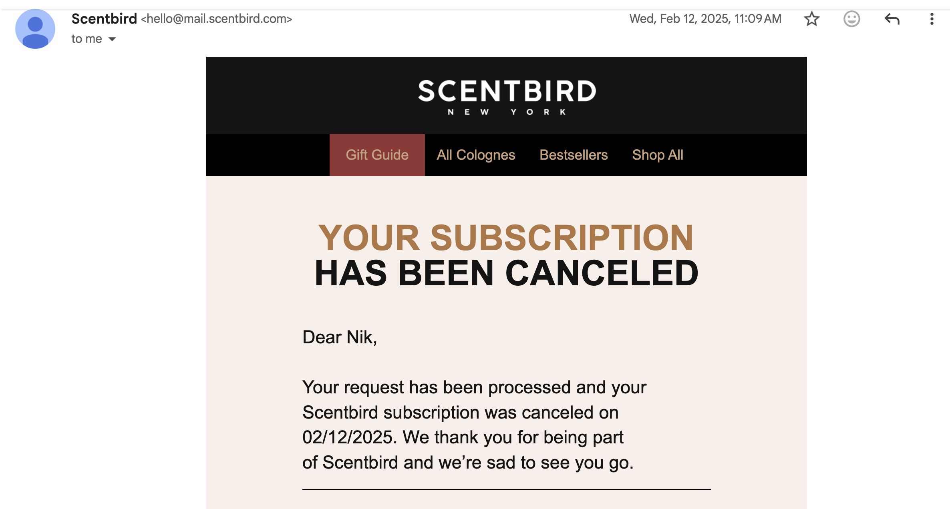Click the 'HAS BEEN CANCELED' heading

tap(506, 273)
